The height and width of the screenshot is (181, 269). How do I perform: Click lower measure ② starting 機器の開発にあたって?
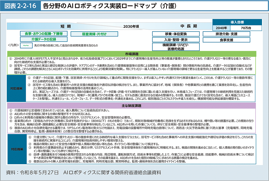point(94,144)
